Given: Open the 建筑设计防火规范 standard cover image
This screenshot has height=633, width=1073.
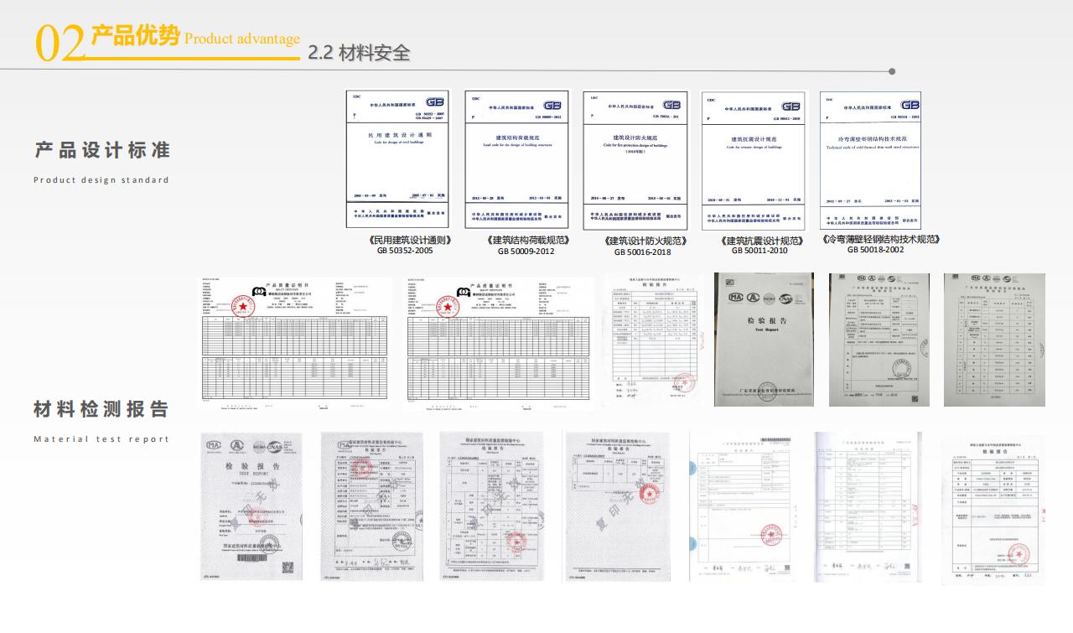Looking at the screenshot, I should tap(635, 160).
